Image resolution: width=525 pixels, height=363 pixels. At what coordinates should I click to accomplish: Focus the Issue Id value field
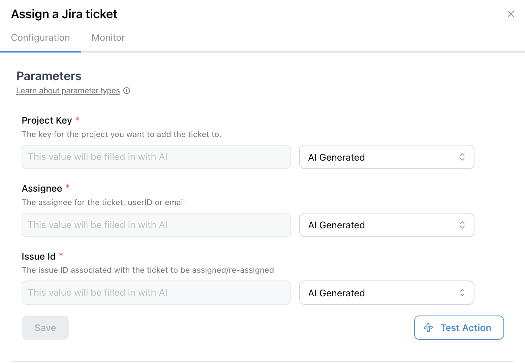156,293
